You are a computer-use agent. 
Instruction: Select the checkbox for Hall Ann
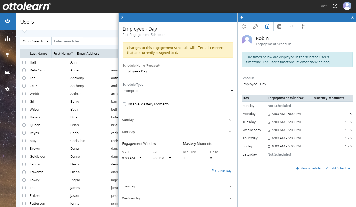24,62
